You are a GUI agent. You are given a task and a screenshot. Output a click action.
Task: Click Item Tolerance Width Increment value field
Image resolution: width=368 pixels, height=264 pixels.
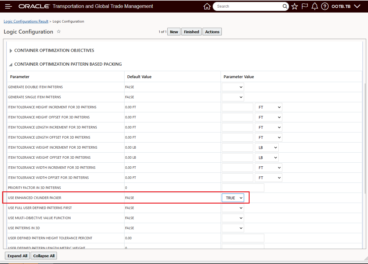tap(237, 168)
